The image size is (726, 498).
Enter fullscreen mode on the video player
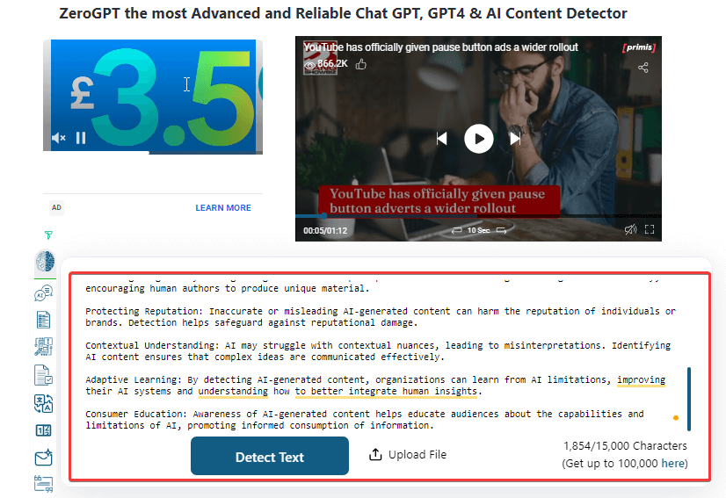pyautogui.click(x=650, y=230)
